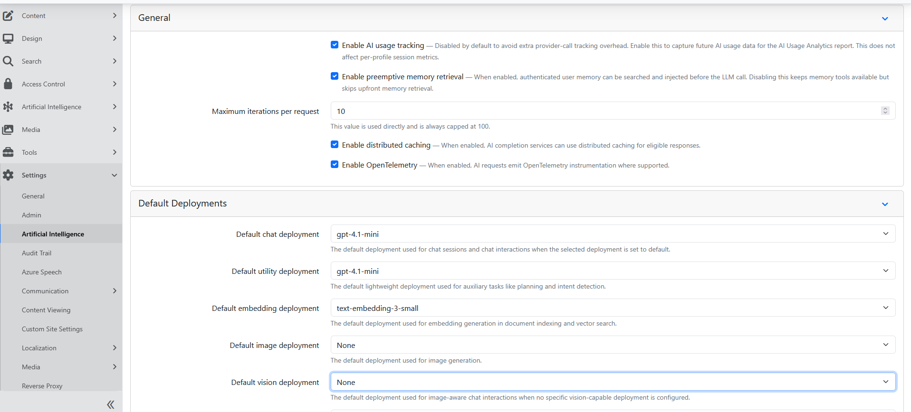Screen dimensions: 911x412
Task: Select Artificial Intelligence under Settings
Action: 53,234
